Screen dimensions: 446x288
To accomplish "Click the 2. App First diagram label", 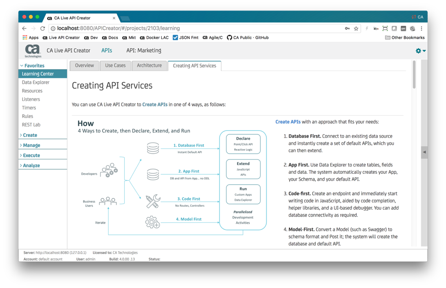I will coord(188,172).
